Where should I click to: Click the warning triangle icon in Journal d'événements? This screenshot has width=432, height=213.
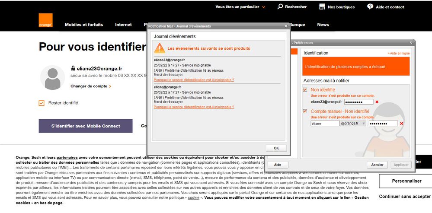(x=160, y=48)
